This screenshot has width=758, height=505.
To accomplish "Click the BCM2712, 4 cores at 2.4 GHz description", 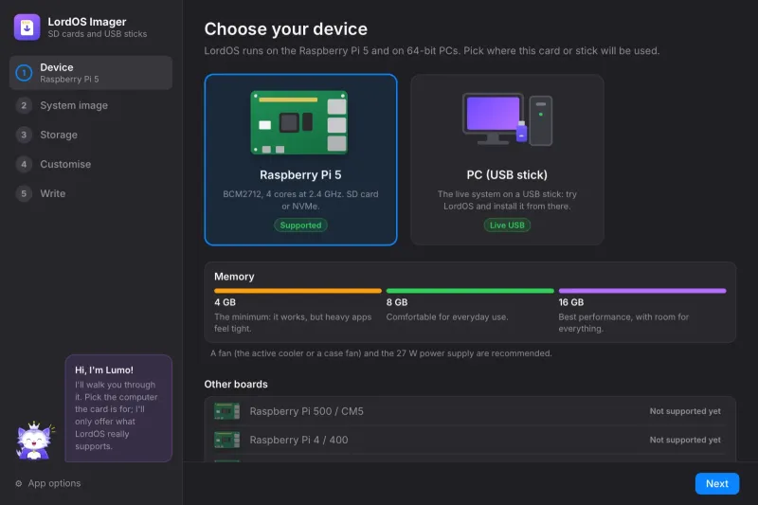I will (300, 200).
